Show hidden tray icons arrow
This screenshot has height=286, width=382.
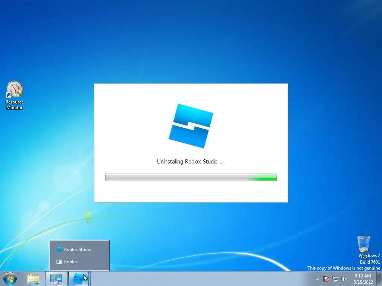[x=317, y=279]
